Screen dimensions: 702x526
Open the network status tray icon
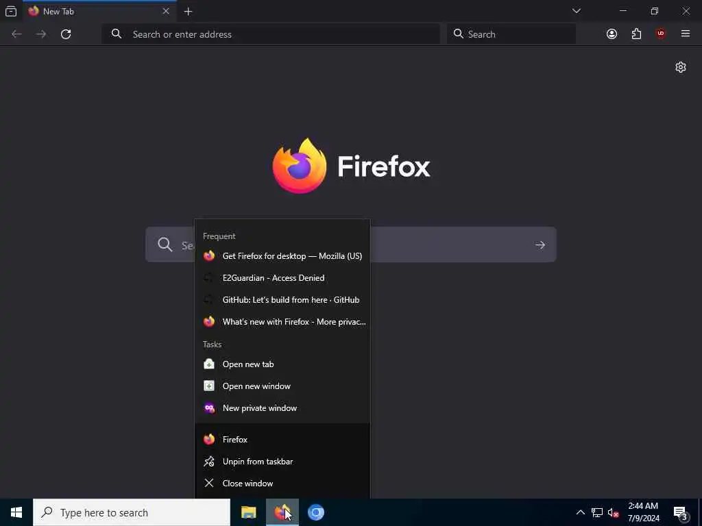click(x=597, y=512)
